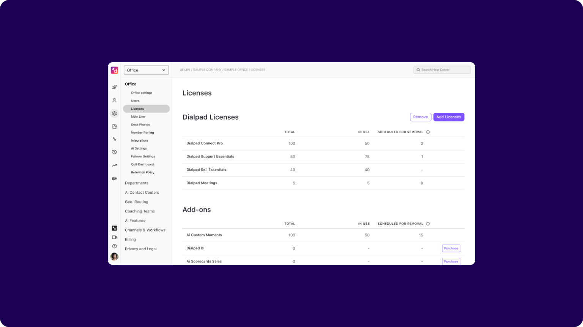The height and width of the screenshot is (327, 583).
Task: Select the activity waveform icon in sidebar
Action: point(114,139)
